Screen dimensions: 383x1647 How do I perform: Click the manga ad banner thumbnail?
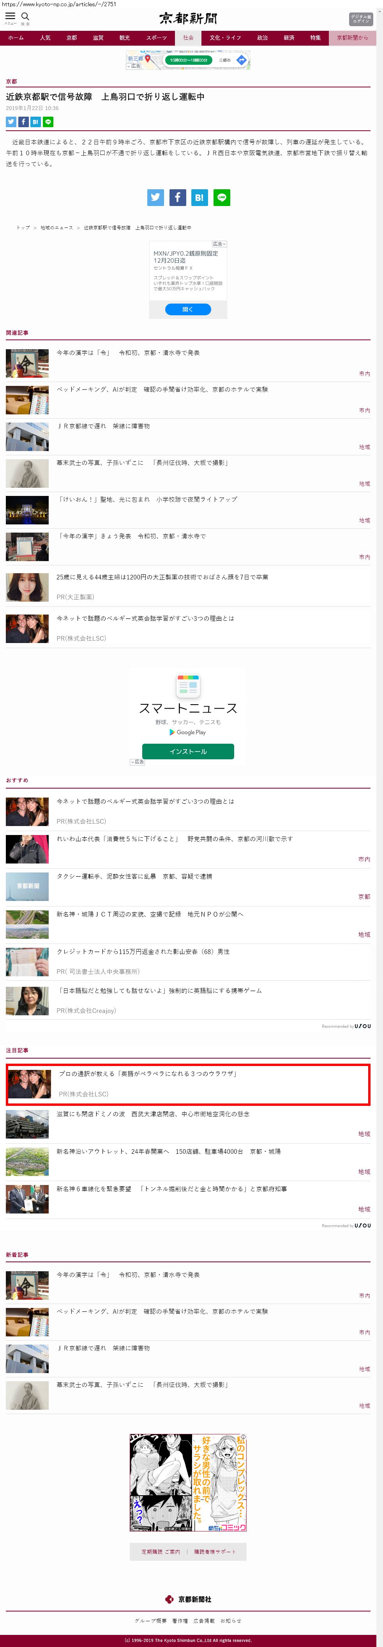point(188,1483)
